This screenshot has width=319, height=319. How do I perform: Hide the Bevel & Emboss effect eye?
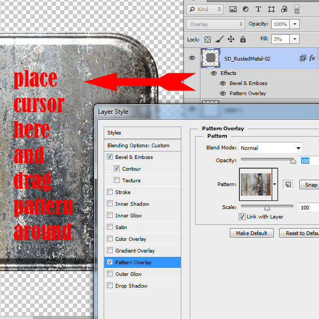click(x=223, y=83)
